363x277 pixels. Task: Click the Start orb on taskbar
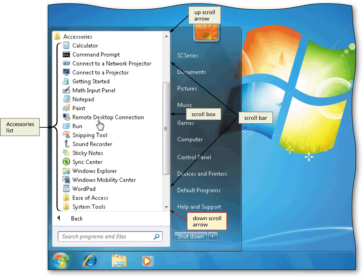coord(61,261)
